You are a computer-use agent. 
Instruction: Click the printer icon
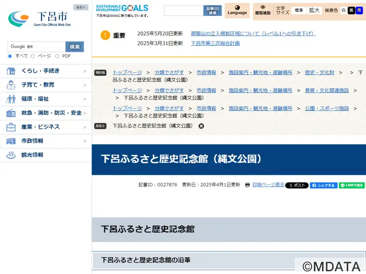click(248, 185)
